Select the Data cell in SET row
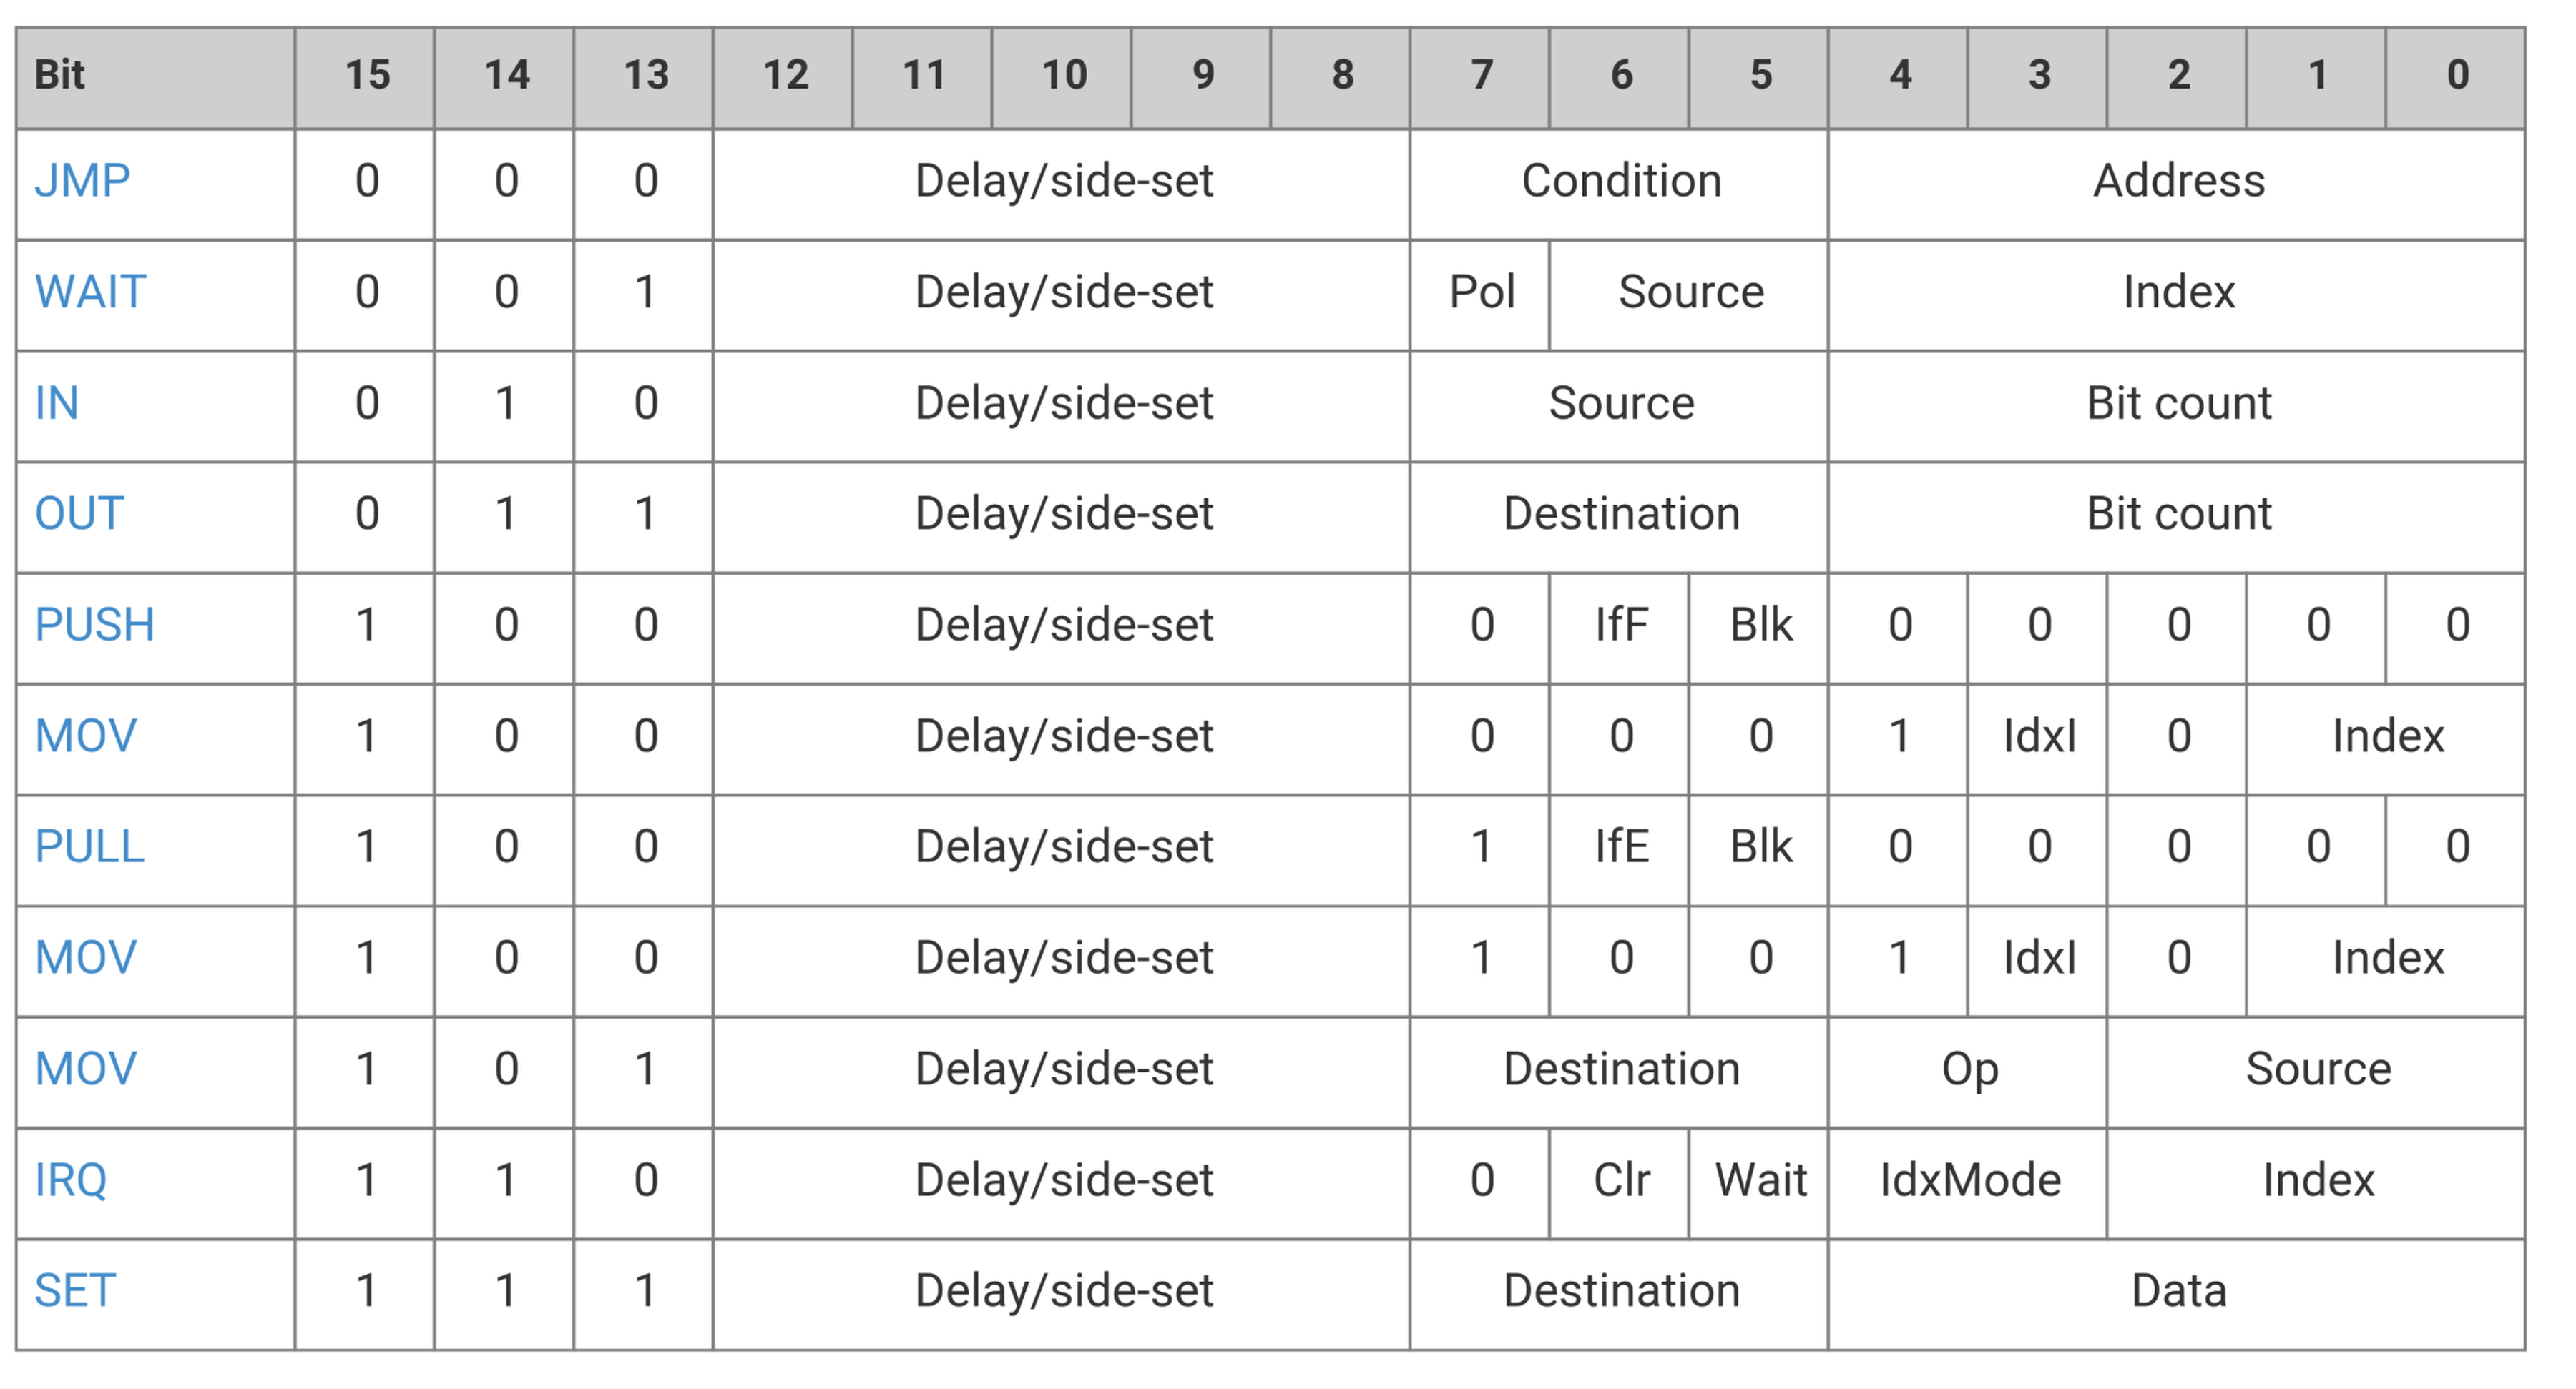Image resolution: width=2576 pixels, height=1389 pixels. pyautogui.click(x=2177, y=1294)
